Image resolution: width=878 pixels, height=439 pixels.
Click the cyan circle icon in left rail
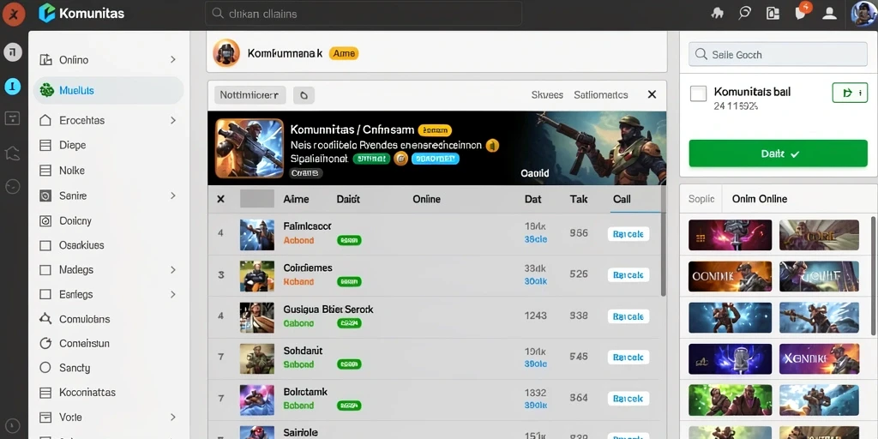[x=12, y=86]
